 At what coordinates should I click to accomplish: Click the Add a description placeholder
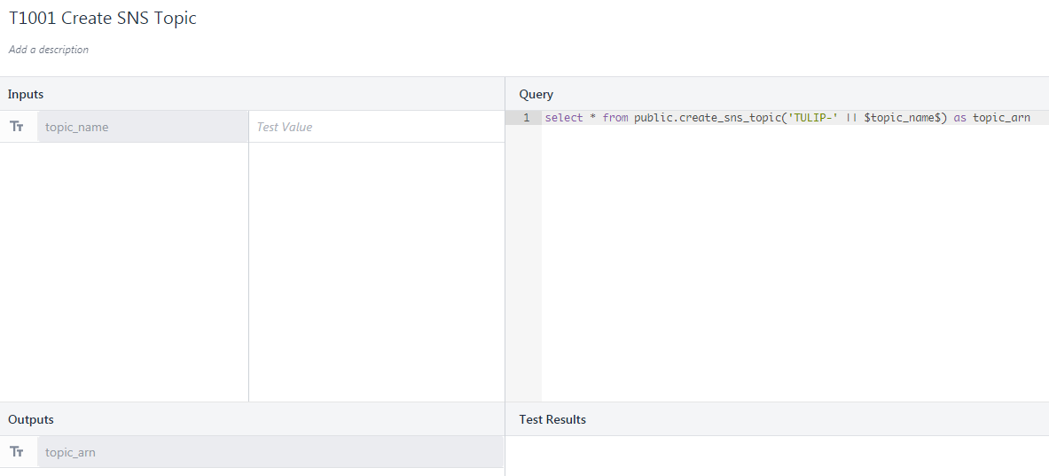pos(49,50)
